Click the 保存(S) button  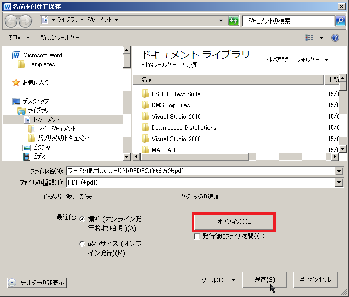264,280
